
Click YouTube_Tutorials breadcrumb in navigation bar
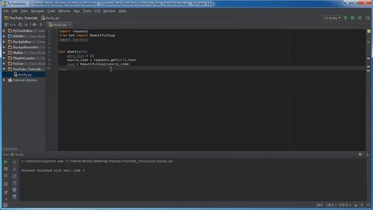coord(21,18)
